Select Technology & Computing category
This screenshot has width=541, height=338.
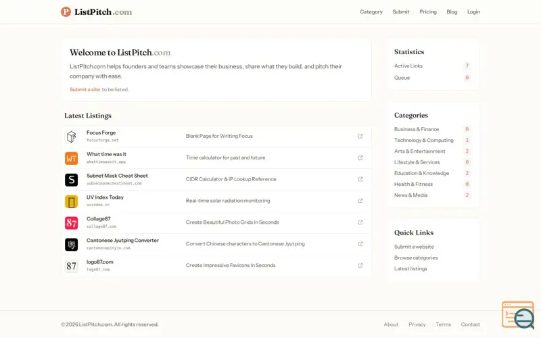[x=424, y=141]
